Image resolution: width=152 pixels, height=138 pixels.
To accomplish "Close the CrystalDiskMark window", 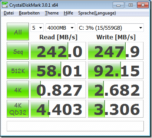I will click(x=143, y=5).
